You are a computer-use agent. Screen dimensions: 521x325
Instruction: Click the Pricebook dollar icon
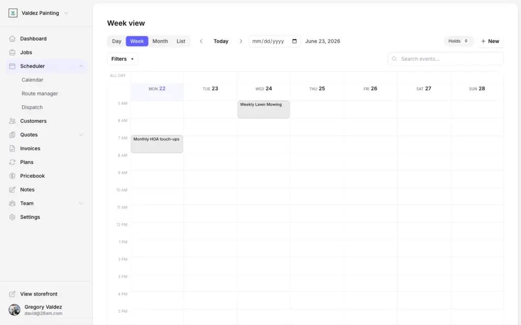coord(12,176)
